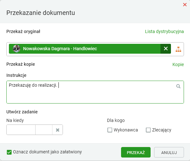Screen dimensions: 190x161
Task: Click the Na kiedy time input
Action: click(x=44, y=130)
